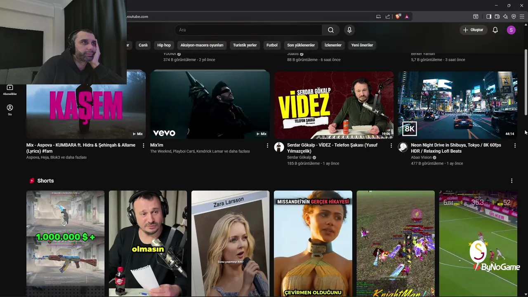Open the Serdar Gökalp VİDEZ Telefon Şakası title

(332, 148)
